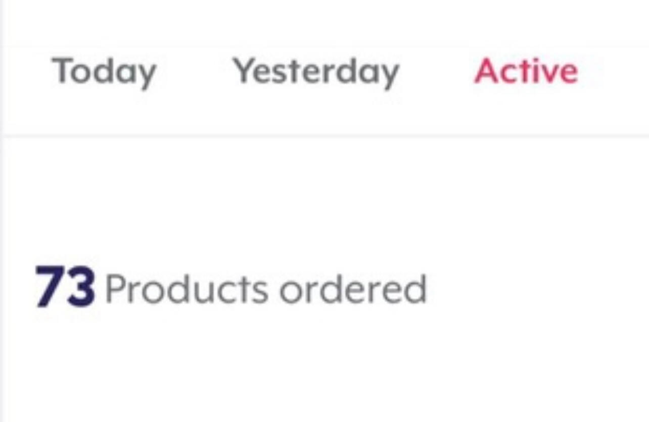Select the highlighted Active tab
Screen dimensions: 649x422
[x=526, y=72]
